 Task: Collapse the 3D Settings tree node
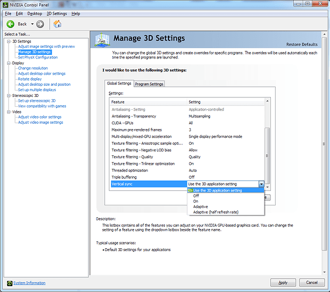tap(9, 41)
